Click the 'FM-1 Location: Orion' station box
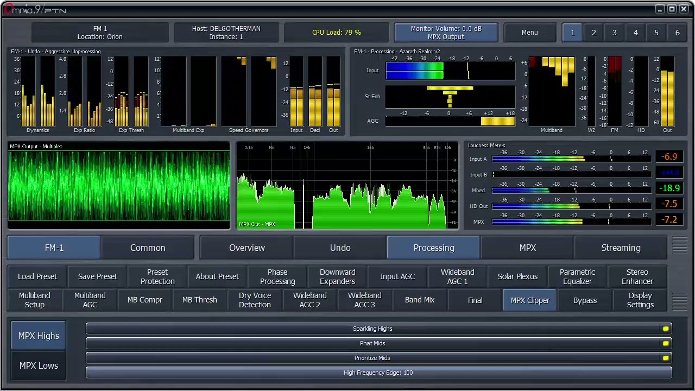 click(x=100, y=33)
